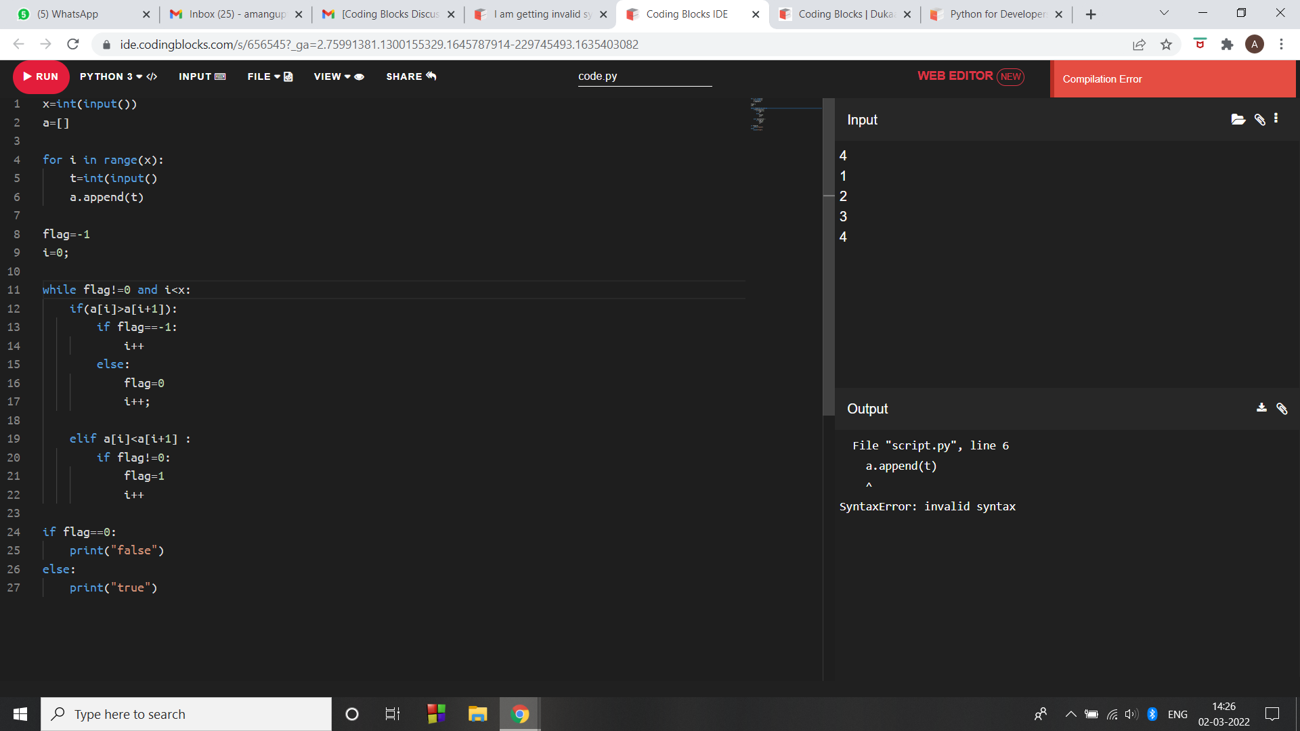Screen dimensions: 1300x731
Task: Download the output using the download icon
Action: 1261,407
